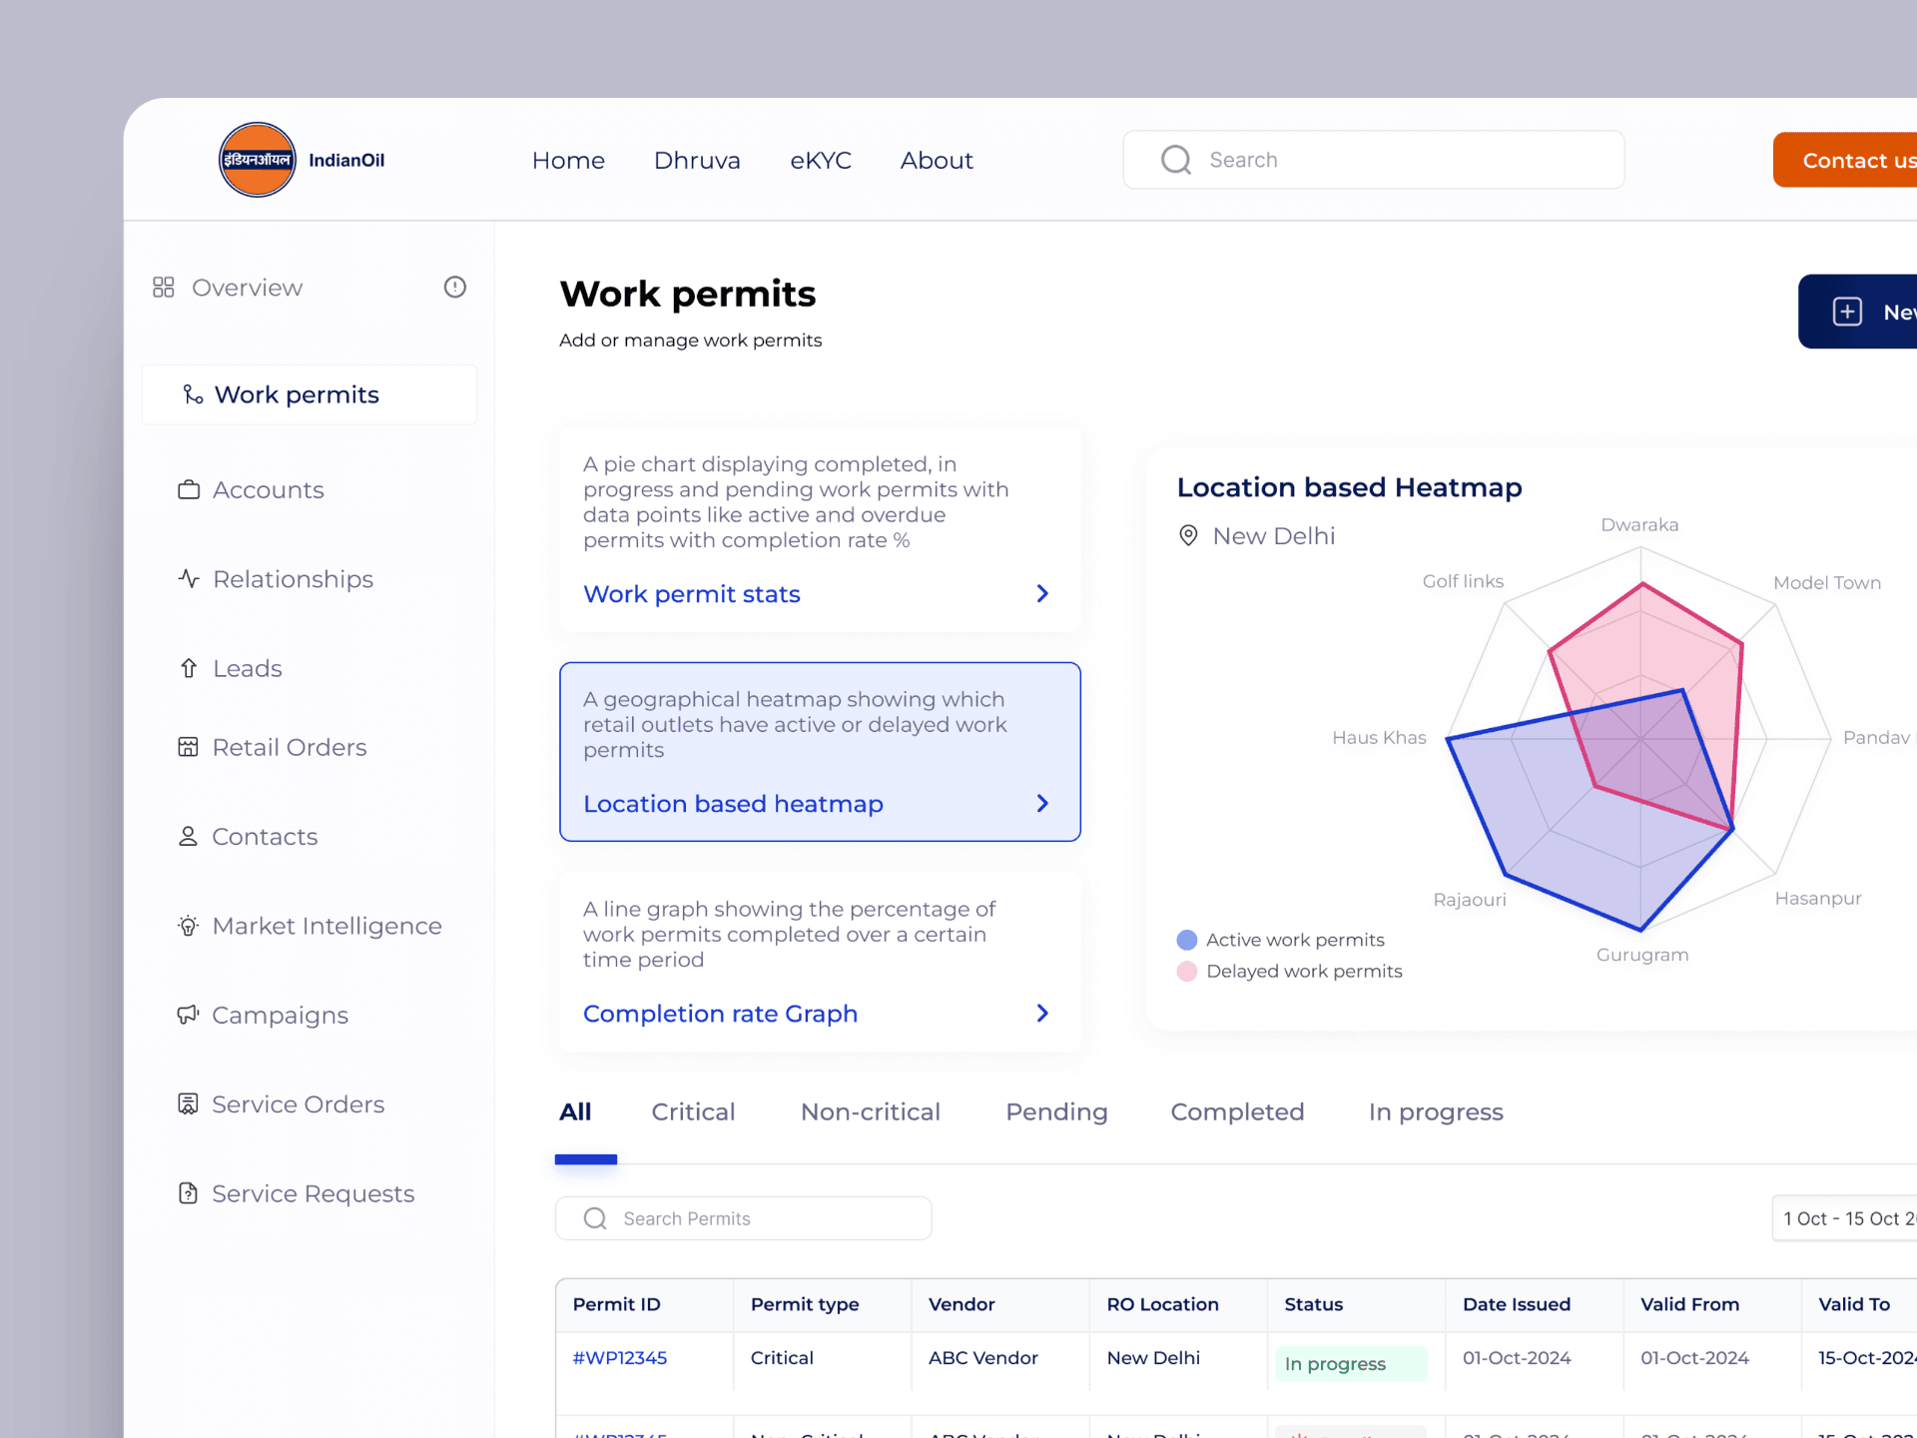Image resolution: width=1917 pixels, height=1438 pixels.
Task: Open permit #WP12345 link
Action: click(x=620, y=1358)
